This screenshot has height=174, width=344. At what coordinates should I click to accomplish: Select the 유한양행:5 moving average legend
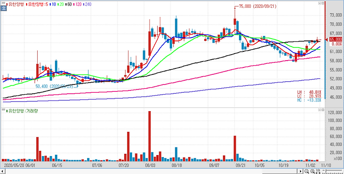click(x=37, y=4)
